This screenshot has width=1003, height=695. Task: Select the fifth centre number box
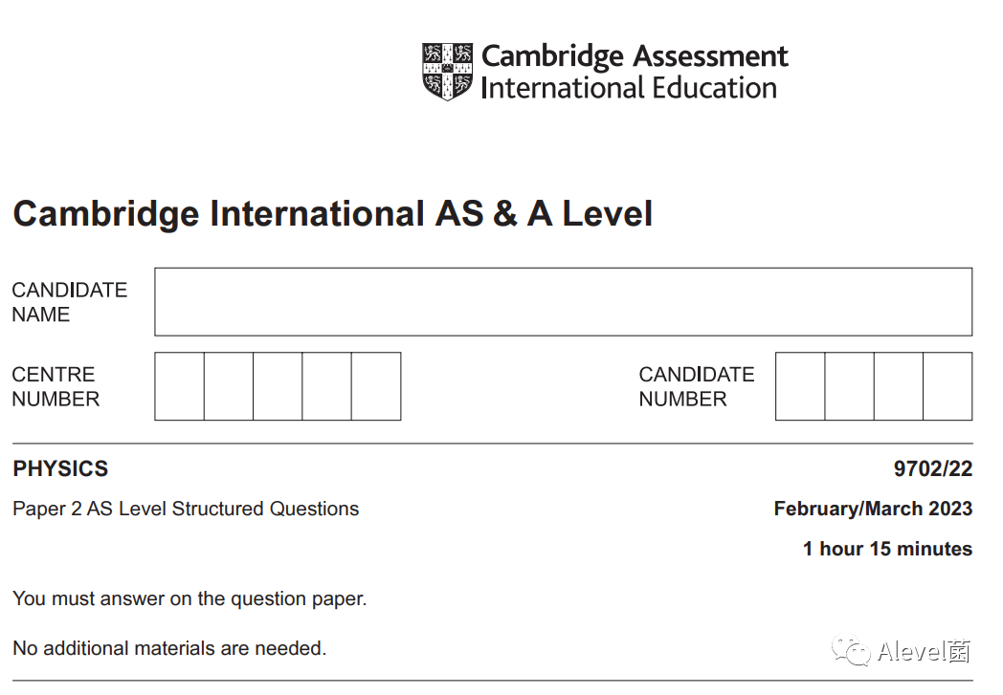pyautogui.click(x=376, y=386)
